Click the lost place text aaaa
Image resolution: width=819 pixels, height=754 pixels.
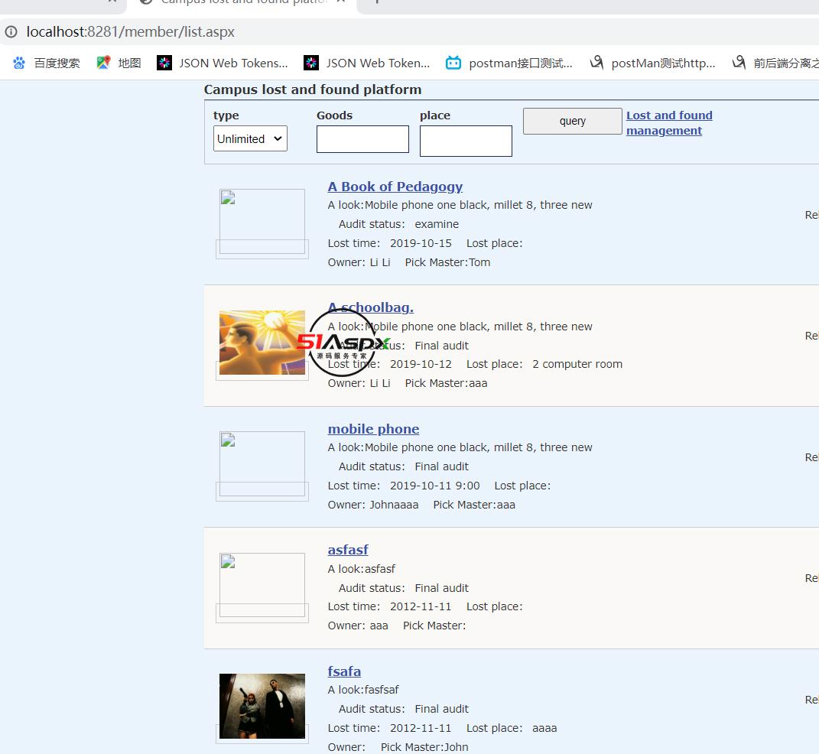click(x=544, y=729)
